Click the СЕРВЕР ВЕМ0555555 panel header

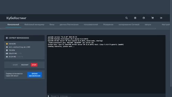24,38
